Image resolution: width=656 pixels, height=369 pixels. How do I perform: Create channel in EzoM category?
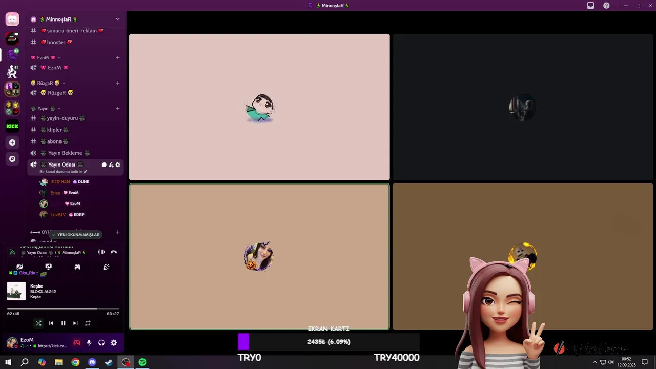118,58
